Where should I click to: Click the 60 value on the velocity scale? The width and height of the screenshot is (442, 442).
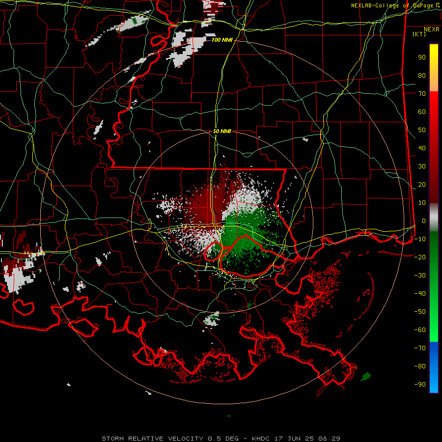coord(422,112)
